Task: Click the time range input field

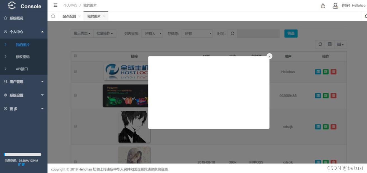Action: (x=258, y=33)
